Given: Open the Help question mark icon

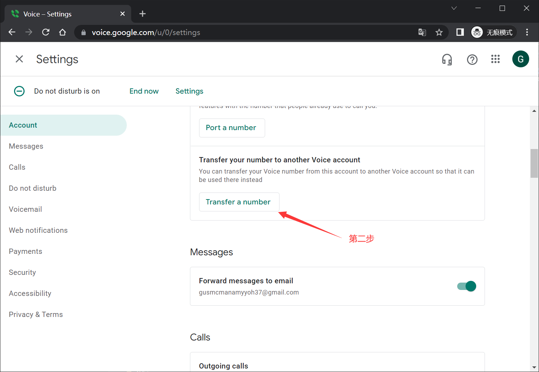Looking at the screenshot, I should (472, 60).
